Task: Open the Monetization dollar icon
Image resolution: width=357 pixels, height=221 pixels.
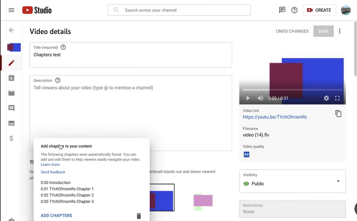Action: [11, 138]
